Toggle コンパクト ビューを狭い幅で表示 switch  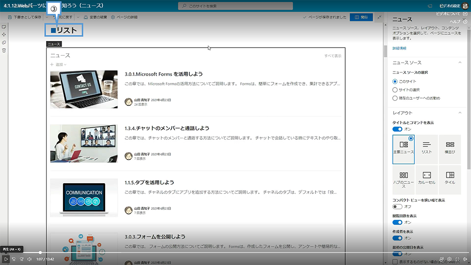(x=397, y=207)
